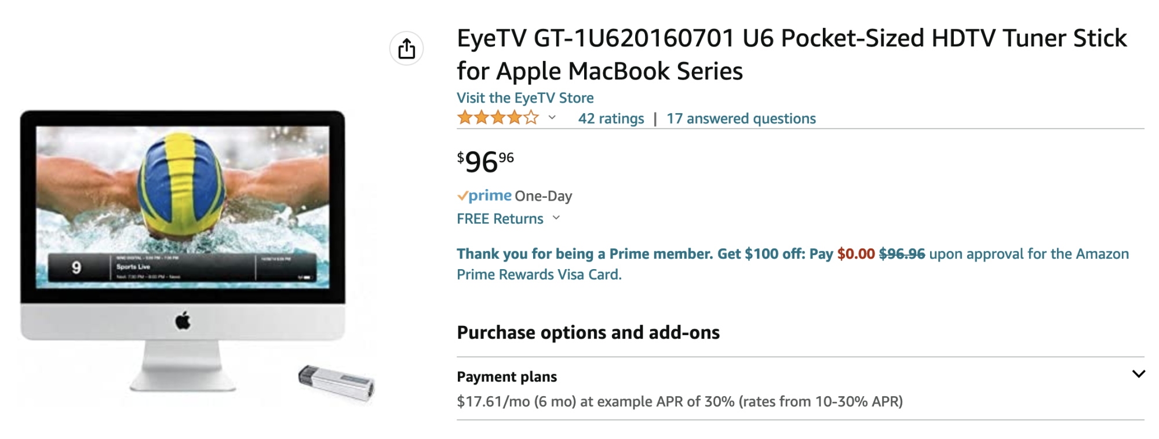This screenshot has height=439, width=1159.
Task: Click the USB tuner stick picture
Action: (337, 382)
